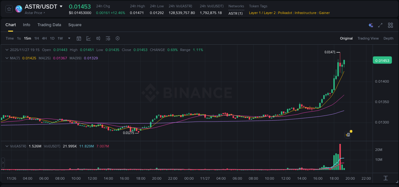Collapse the Vol(ASTR) volume indicator row
The width and height of the screenshot is (399, 187).
point(6,146)
